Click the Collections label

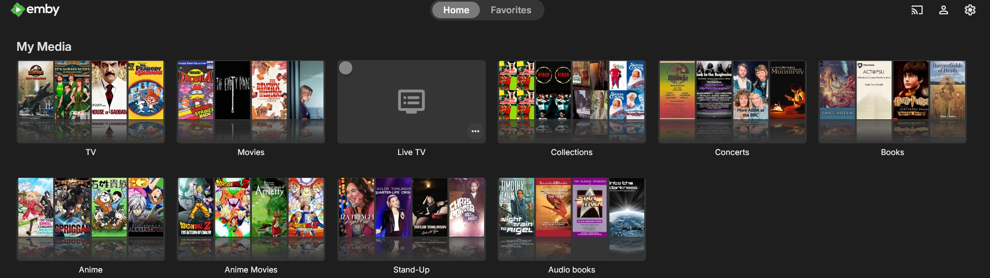coord(571,152)
